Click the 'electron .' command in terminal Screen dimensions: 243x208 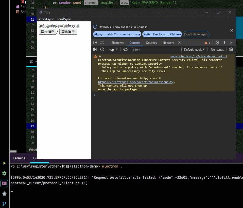[x=112, y=167]
